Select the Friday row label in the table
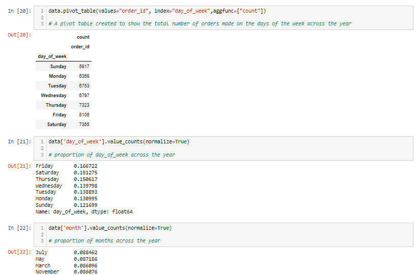The width and height of the screenshot is (418, 275). tap(60, 115)
